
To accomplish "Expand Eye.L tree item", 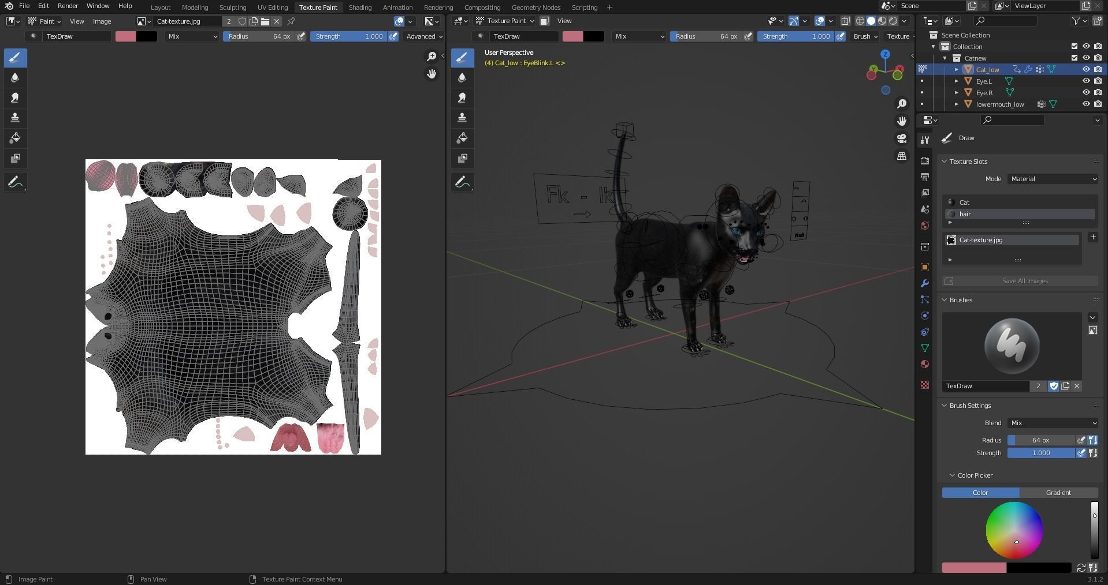I will point(957,81).
